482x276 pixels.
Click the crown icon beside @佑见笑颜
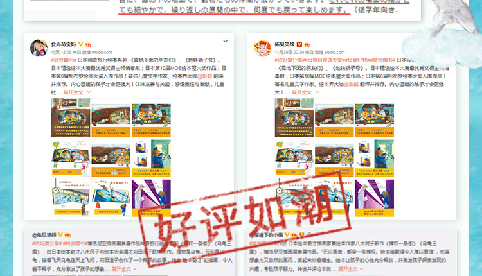[67, 235]
